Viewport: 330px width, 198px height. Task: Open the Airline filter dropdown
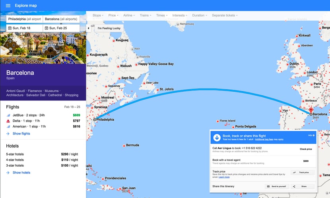click(129, 15)
